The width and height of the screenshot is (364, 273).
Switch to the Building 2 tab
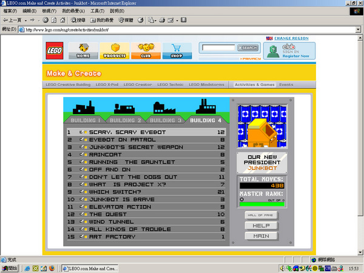pyautogui.click(x=126, y=120)
